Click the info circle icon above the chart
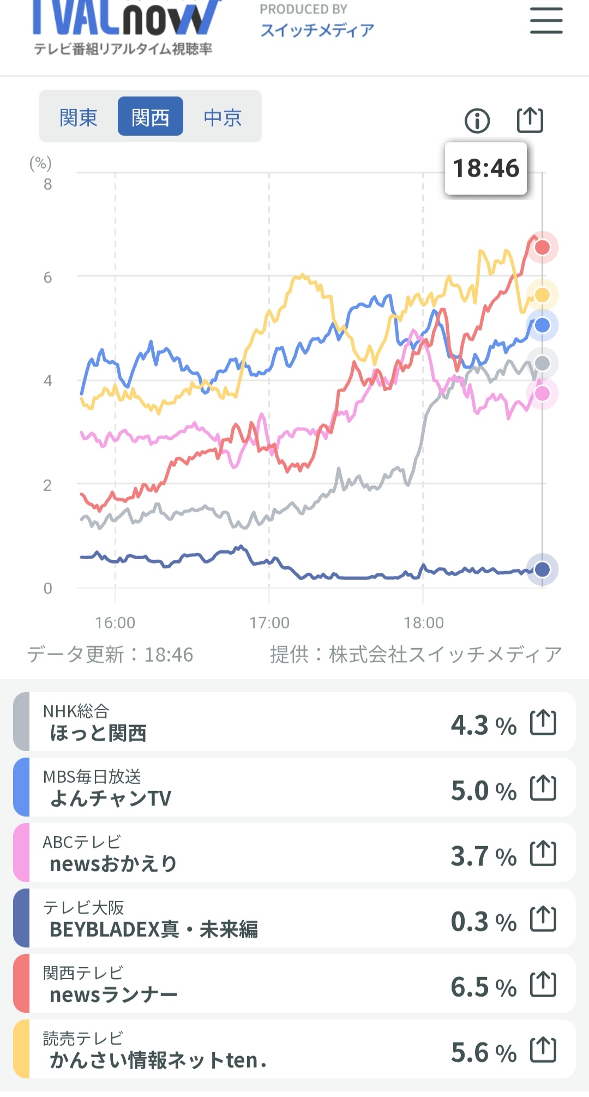This screenshot has height=1097, width=589. pos(477,121)
